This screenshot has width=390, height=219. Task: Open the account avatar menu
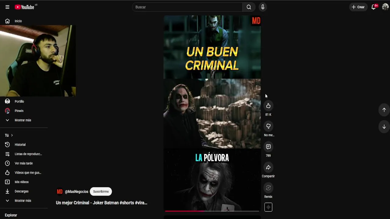pyautogui.click(x=385, y=7)
